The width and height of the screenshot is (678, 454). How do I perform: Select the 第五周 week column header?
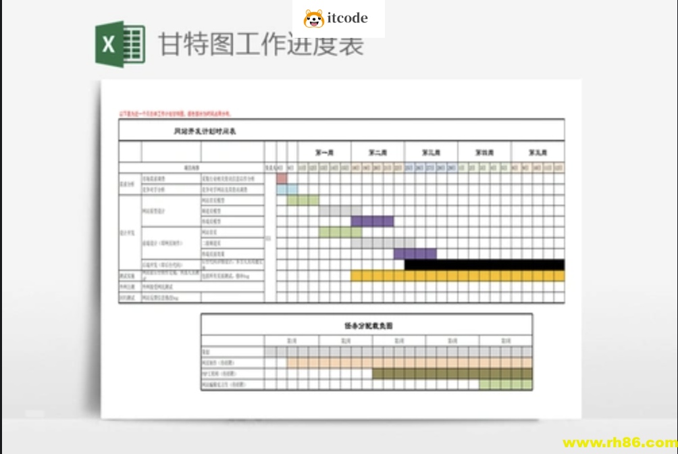[538, 153]
